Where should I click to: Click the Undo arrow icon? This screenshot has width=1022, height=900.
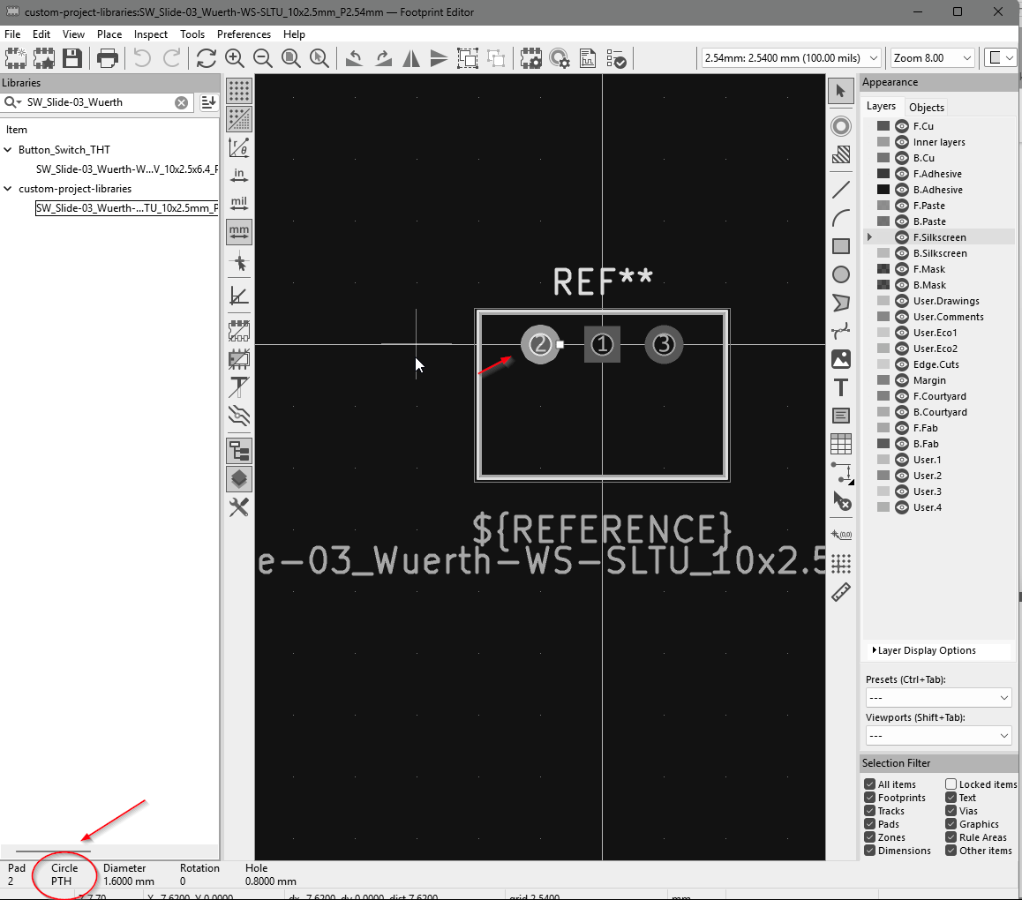142,58
